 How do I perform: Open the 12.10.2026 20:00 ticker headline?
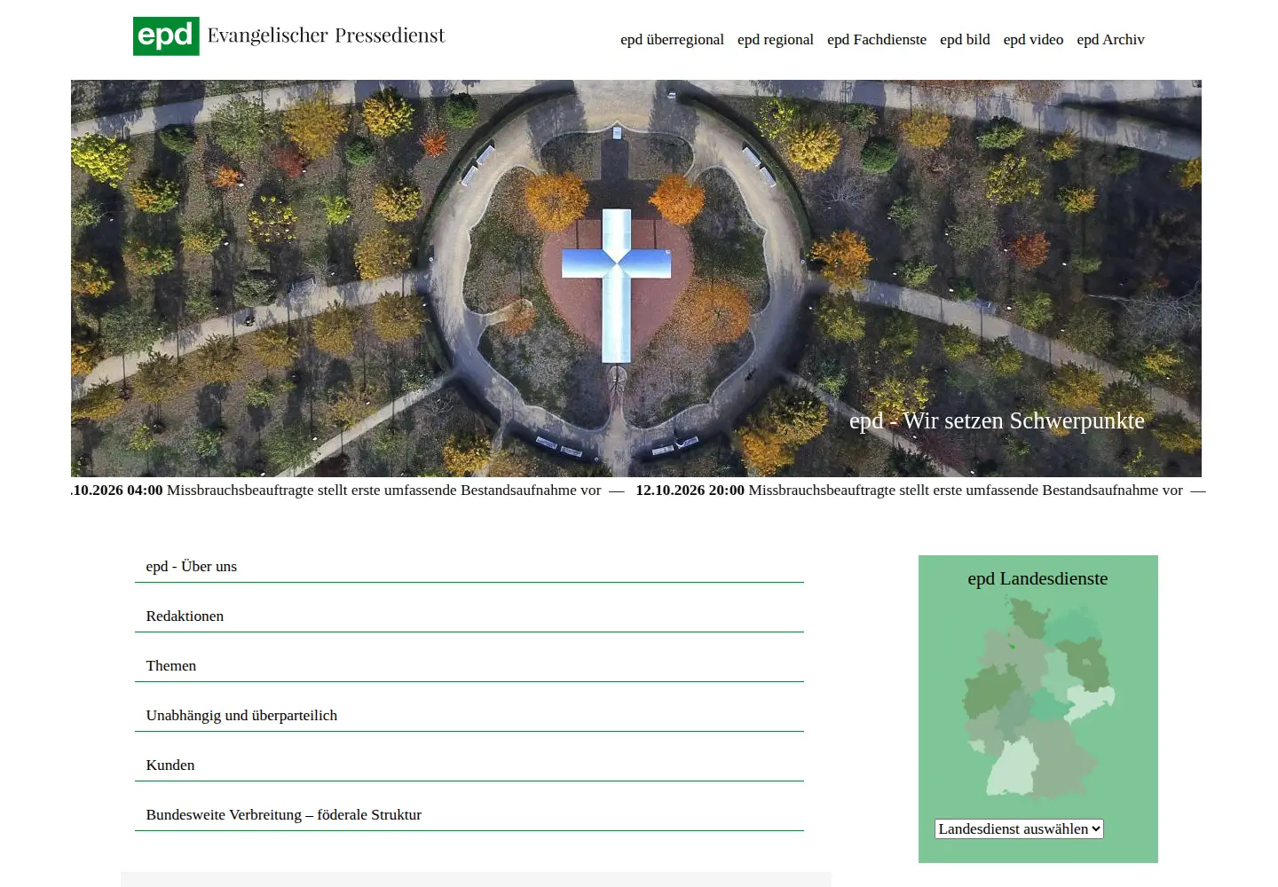click(909, 491)
